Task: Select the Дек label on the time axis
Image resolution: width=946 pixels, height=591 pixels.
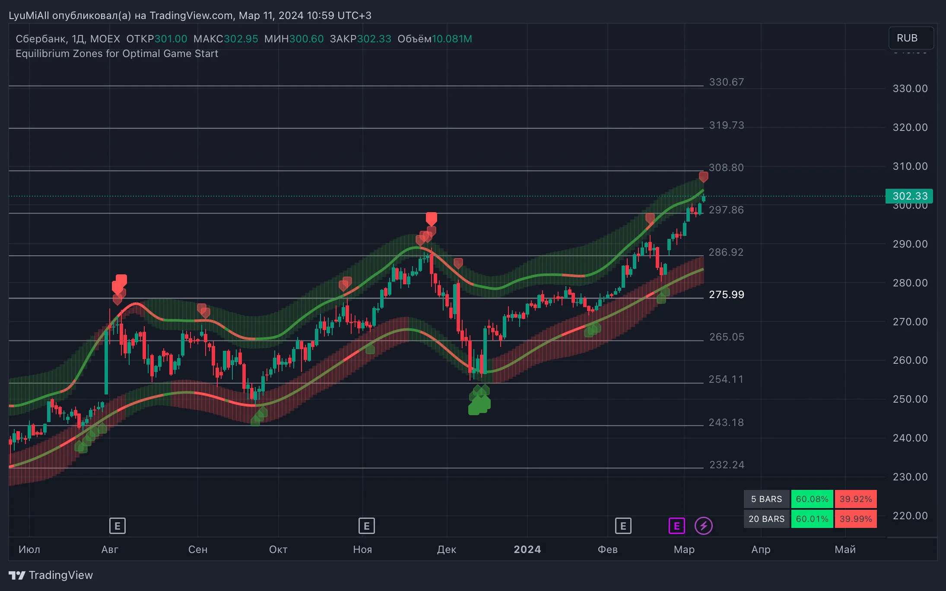Action: [447, 550]
